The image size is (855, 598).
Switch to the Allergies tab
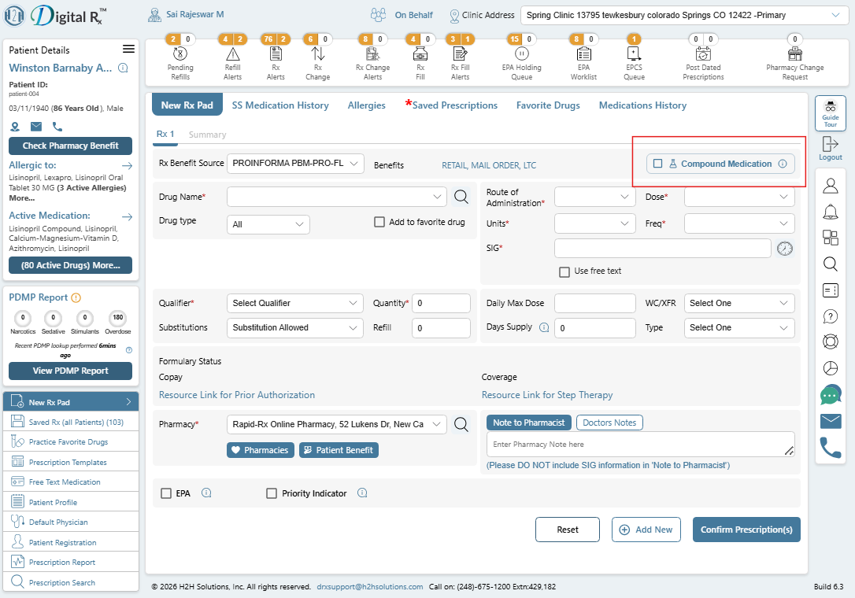point(366,105)
